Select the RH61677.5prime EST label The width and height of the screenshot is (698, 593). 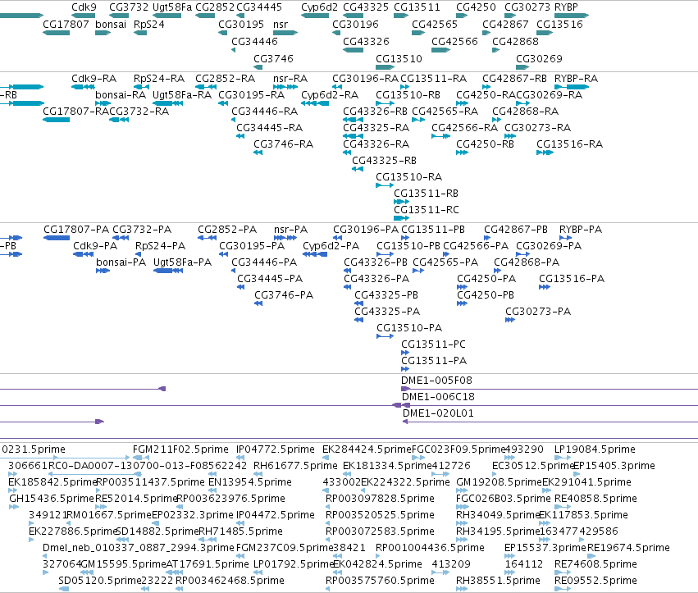[295, 466]
